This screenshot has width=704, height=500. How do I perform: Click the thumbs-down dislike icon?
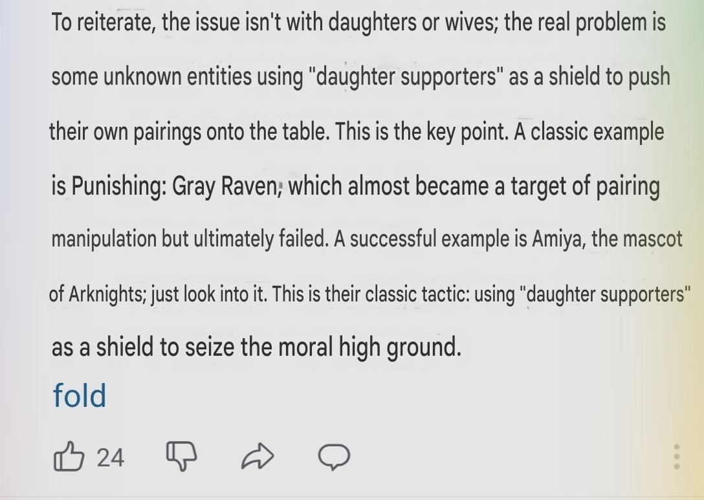point(181,457)
